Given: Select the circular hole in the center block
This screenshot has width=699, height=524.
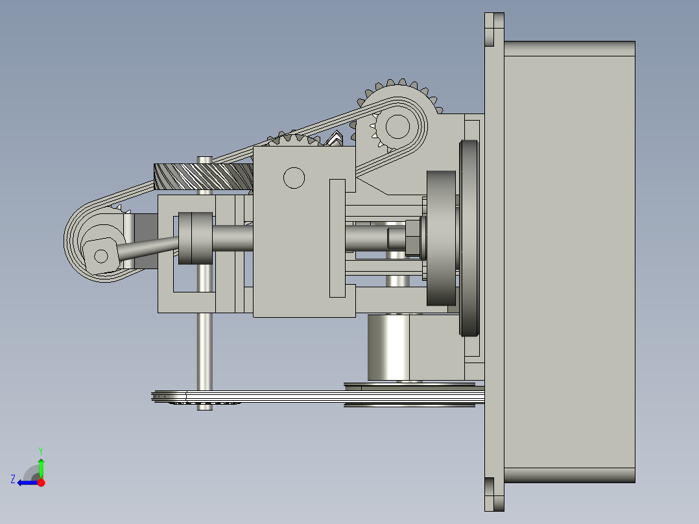Looking at the screenshot, I should [x=294, y=178].
